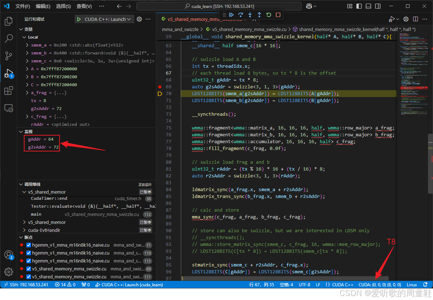Open the Search view in activity bar
This screenshot has width=433, height=300.
[9, 39]
